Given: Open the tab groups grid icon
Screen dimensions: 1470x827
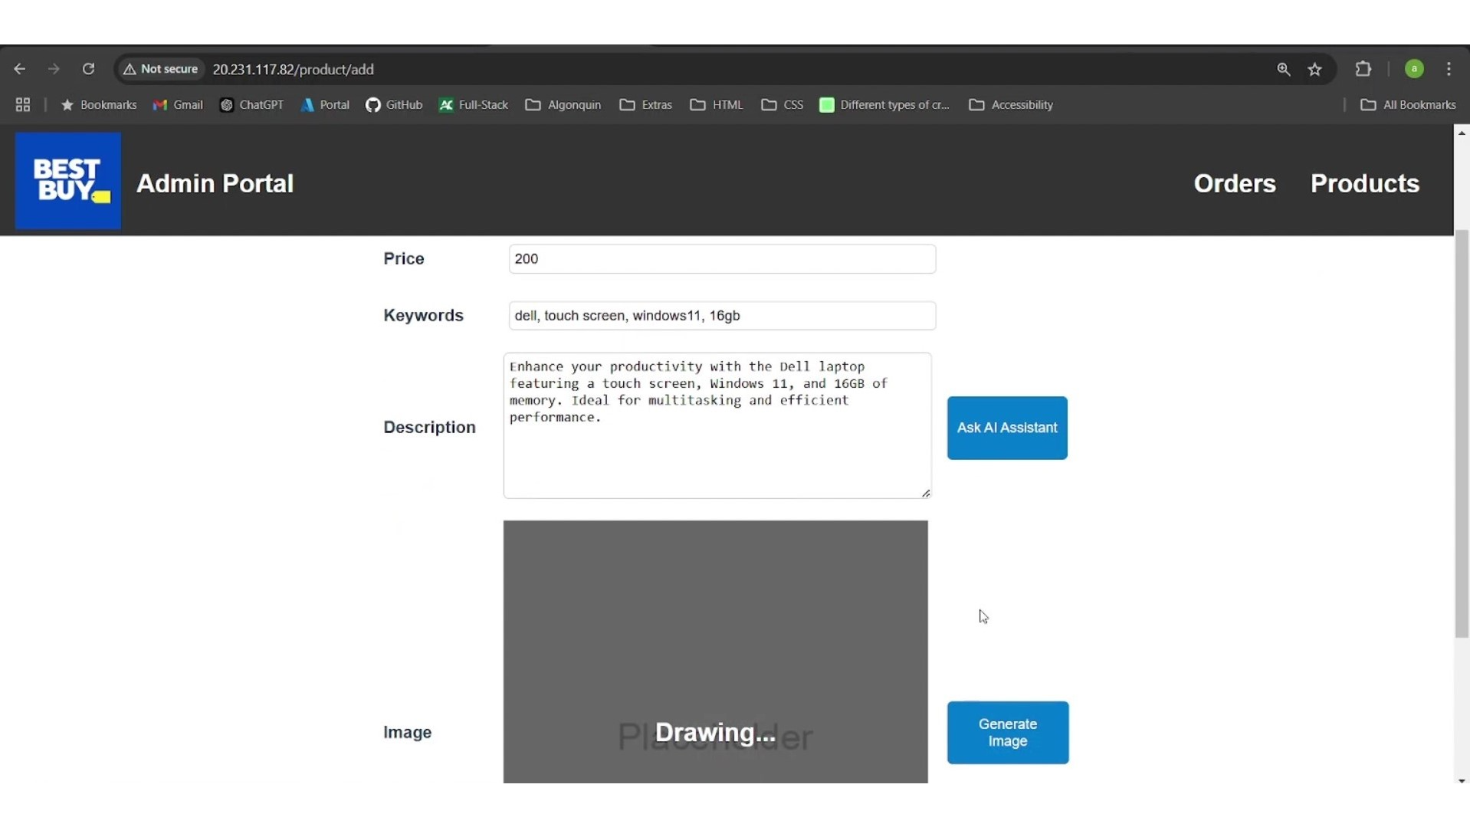Looking at the screenshot, I should point(23,105).
